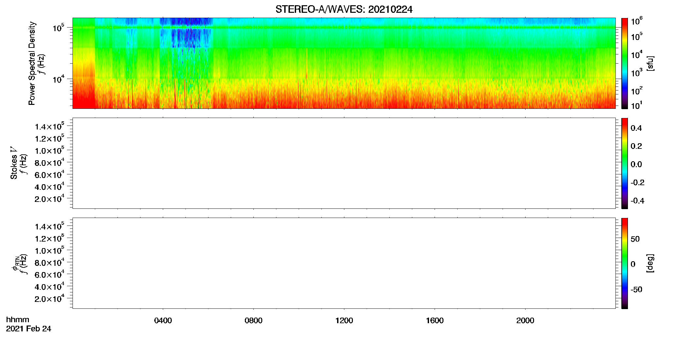The width and height of the screenshot is (688, 354).
Task: Click the Stokes V color bar
Action: coord(625,163)
